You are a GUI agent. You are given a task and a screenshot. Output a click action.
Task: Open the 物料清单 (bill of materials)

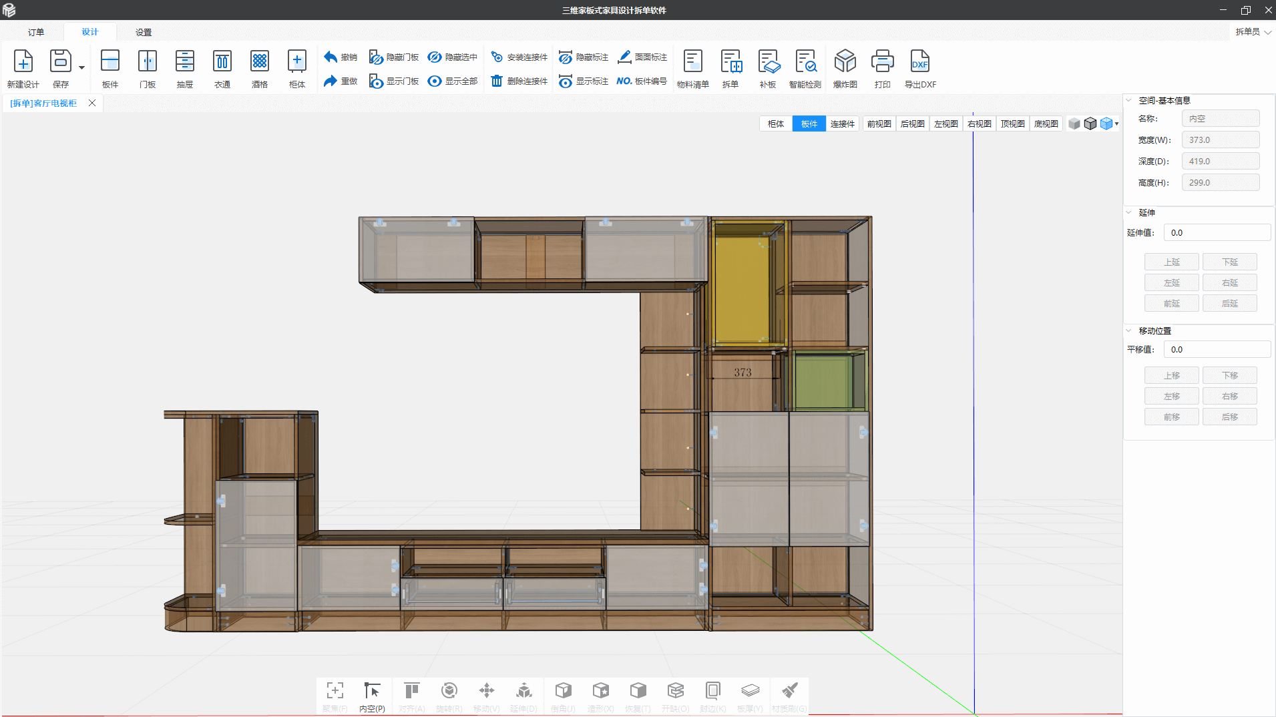coord(692,62)
